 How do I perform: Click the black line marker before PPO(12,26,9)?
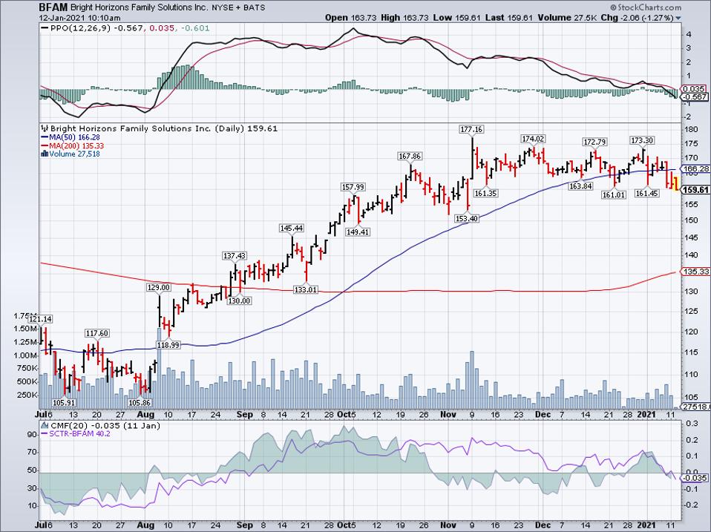click(x=45, y=28)
